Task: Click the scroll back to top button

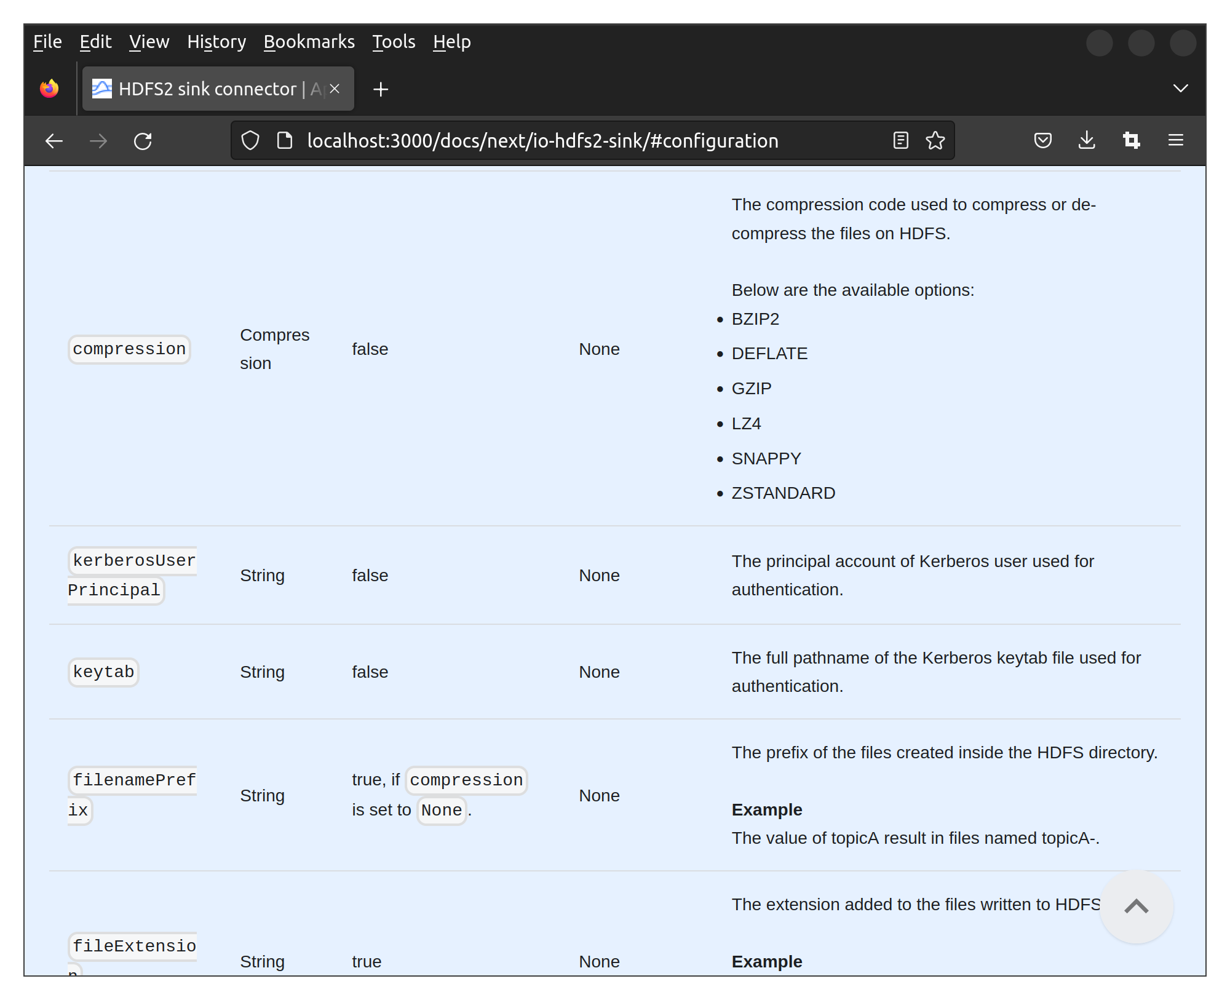Action: (1136, 907)
